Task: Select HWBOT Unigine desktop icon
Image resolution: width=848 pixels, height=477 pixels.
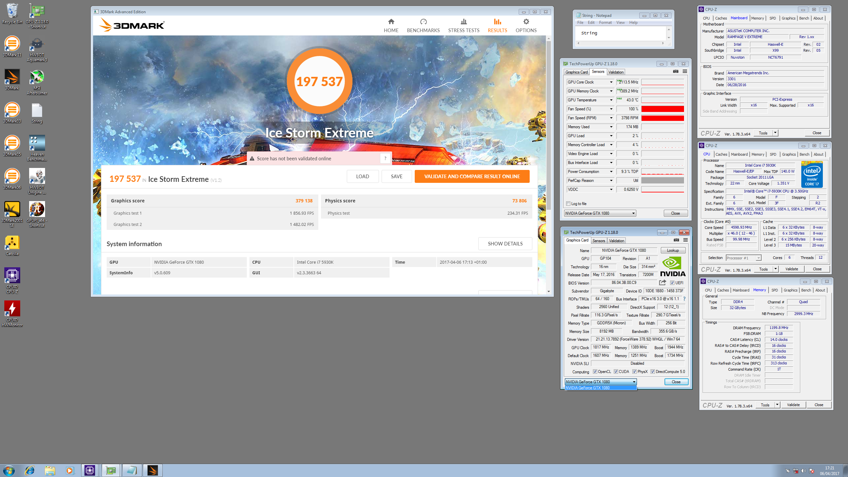Action: click(x=37, y=182)
